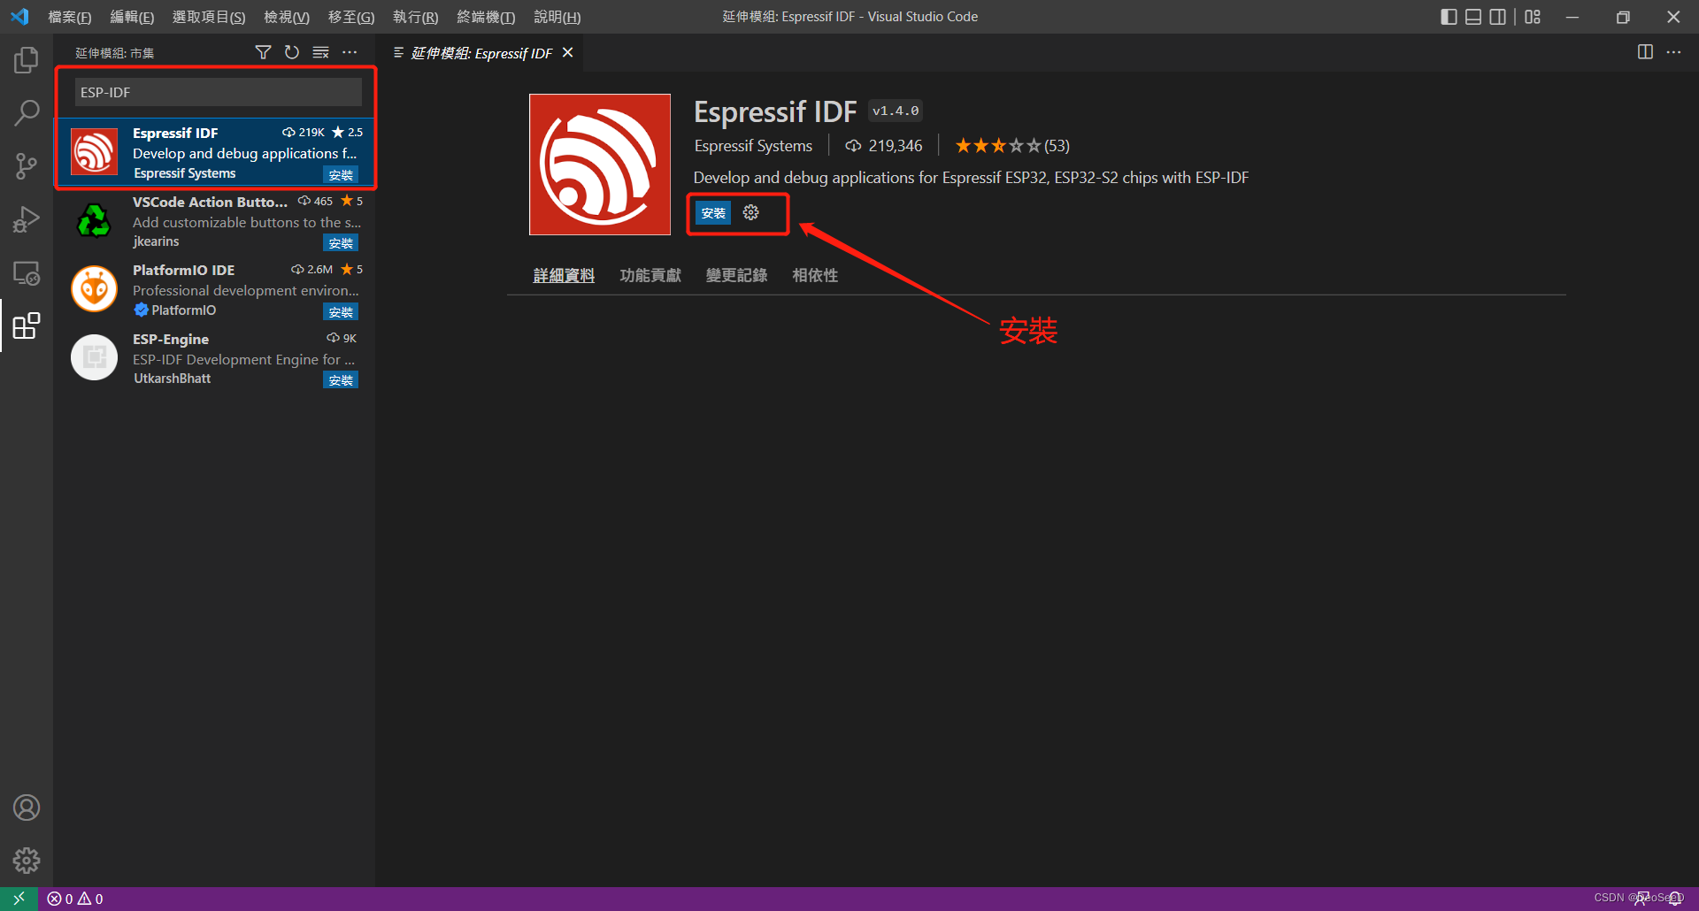Open the 終端機(T) menu
Viewport: 1699px width, 911px height.
coord(486,17)
